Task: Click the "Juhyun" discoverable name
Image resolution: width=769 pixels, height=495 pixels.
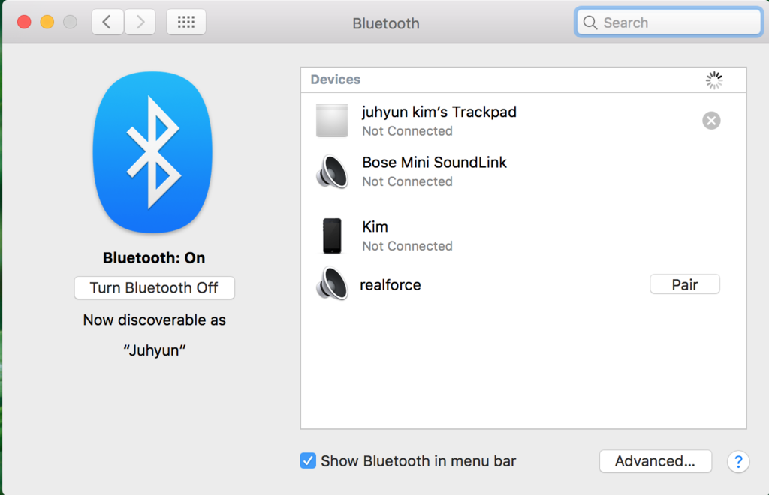Action: click(154, 350)
